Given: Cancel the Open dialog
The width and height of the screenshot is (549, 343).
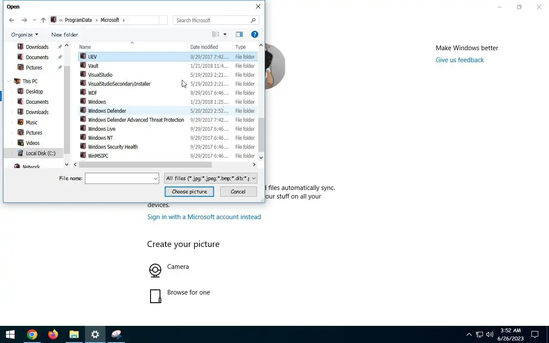Looking at the screenshot, I should coord(238,192).
